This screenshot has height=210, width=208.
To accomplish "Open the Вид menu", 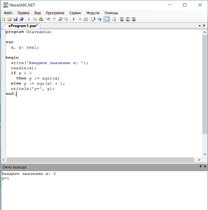I will click(x=38, y=13).
